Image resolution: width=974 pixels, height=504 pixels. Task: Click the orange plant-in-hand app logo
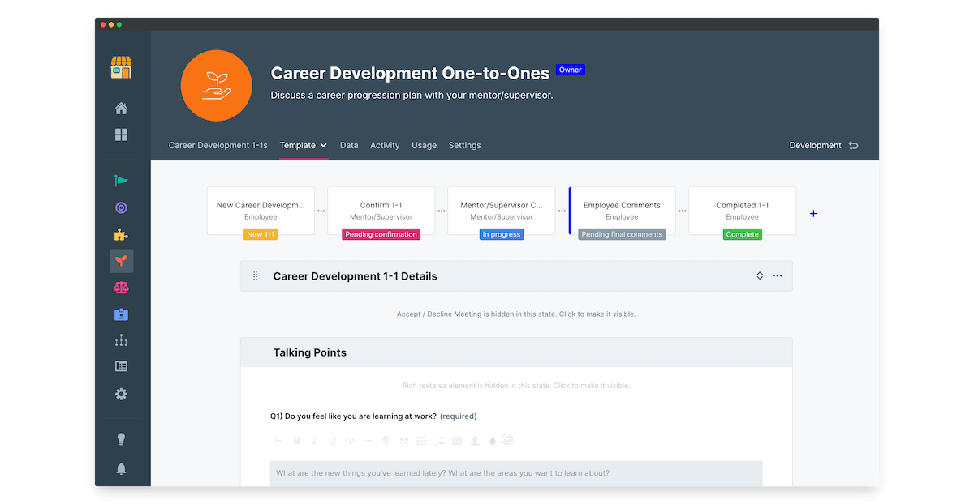[216, 85]
